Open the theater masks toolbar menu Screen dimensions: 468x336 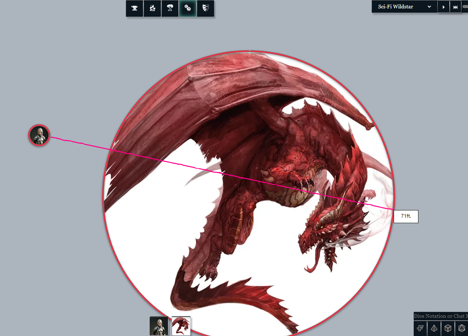click(206, 8)
